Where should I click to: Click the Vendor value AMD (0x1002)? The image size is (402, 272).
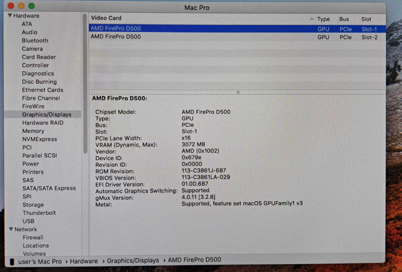(x=200, y=151)
